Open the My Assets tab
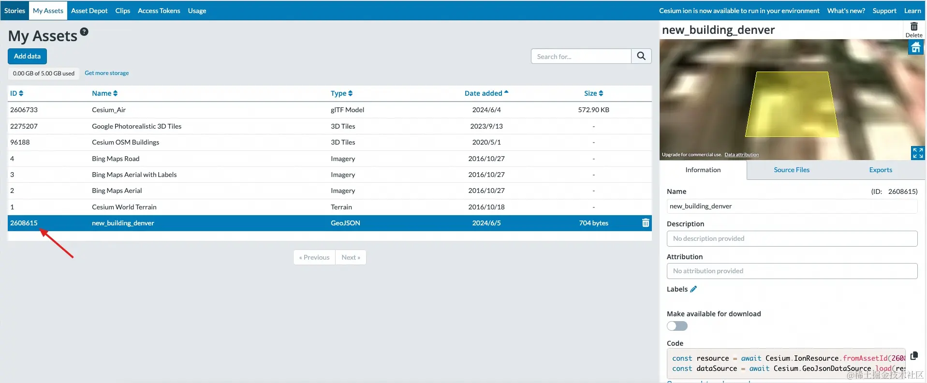The height and width of the screenshot is (383, 927). pyautogui.click(x=48, y=11)
